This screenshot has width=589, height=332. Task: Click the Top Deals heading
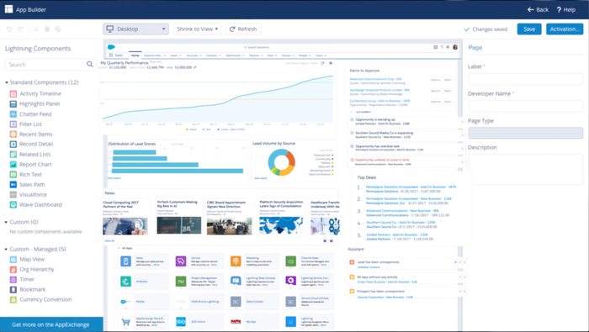(367, 177)
